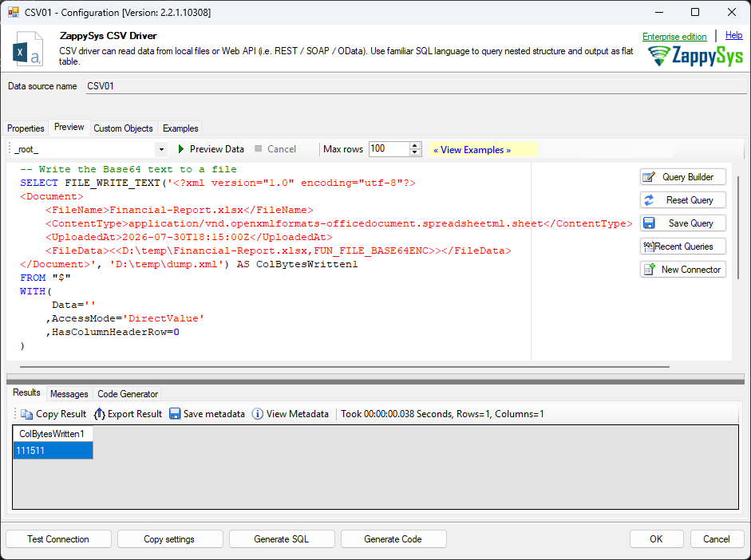Click the ZappySys logo
The height and width of the screenshot is (560, 751).
[695, 56]
